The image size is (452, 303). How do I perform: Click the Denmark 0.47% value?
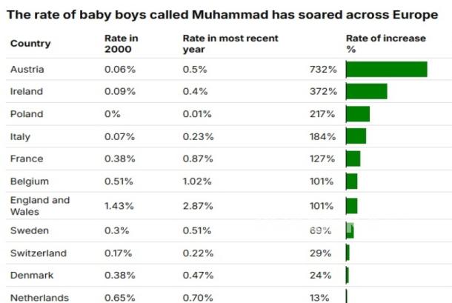[198, 276]
